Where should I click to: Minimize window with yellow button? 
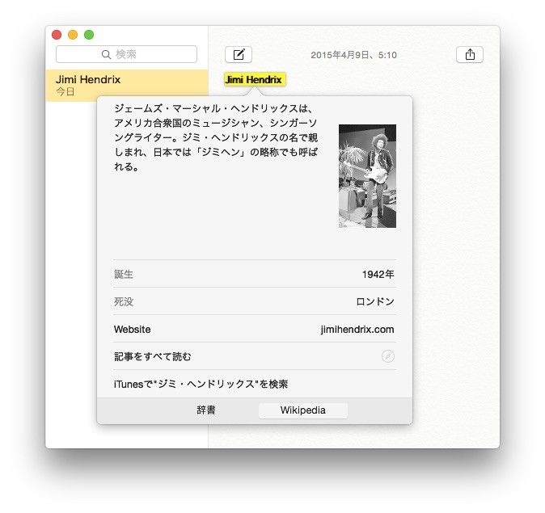point(73,35)
